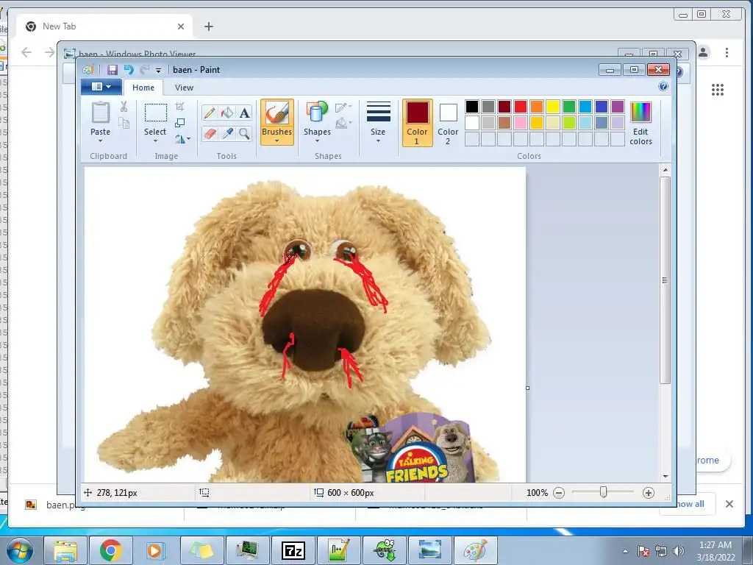Select Color 1 foreground swatch button

click(x=417, y=123)
